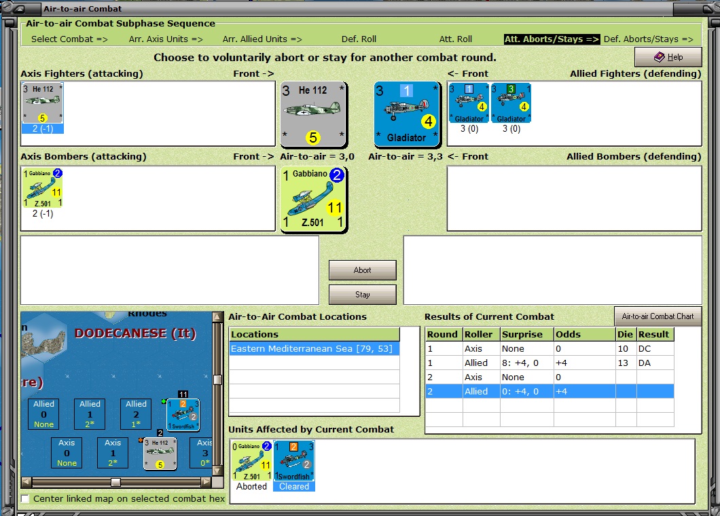720x516 pixels.
Task: Click the map vertical scrollbar down arrow
Action: click(217, 471)
